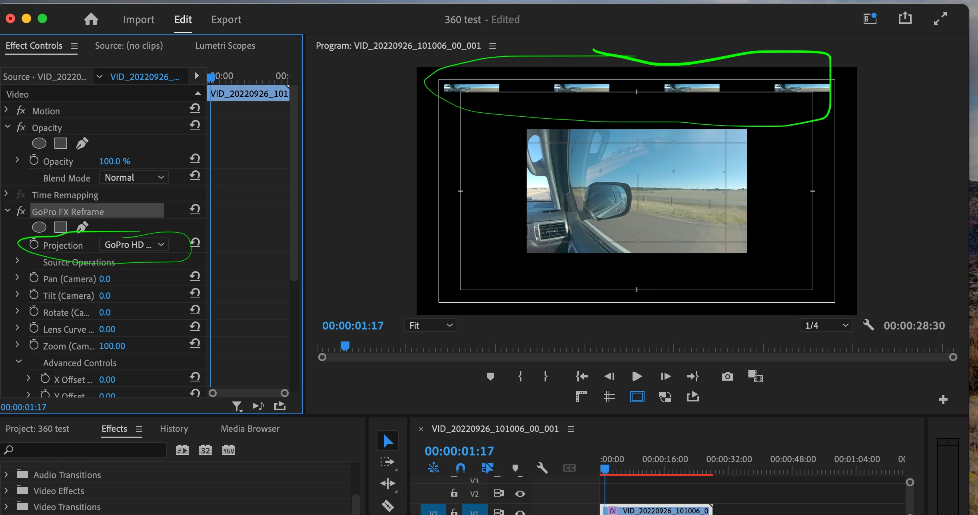Click the Tilt (Camera) value 0.0

[105, 295]
